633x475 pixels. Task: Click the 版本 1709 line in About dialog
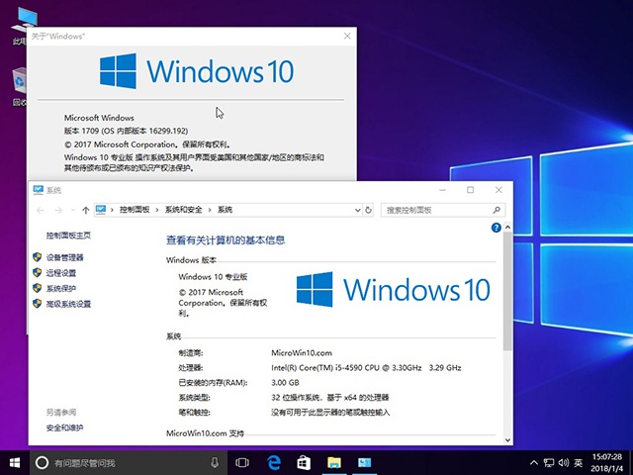click(126, 131)
